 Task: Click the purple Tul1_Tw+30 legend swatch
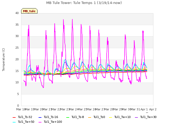[137, 117]
